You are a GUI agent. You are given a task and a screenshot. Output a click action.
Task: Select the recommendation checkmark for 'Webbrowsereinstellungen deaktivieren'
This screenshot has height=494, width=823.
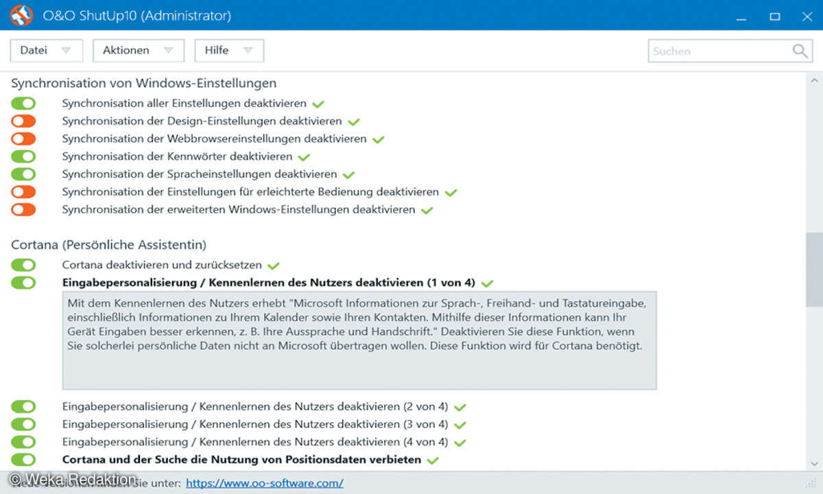pyautogui.click(x=379, y=139)
